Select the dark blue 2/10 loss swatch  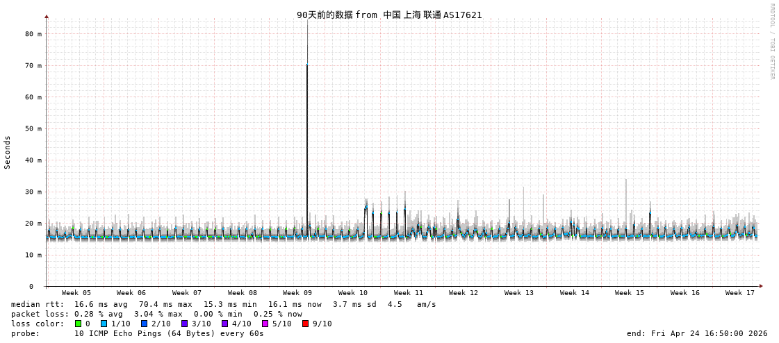[x=144, y=324]
